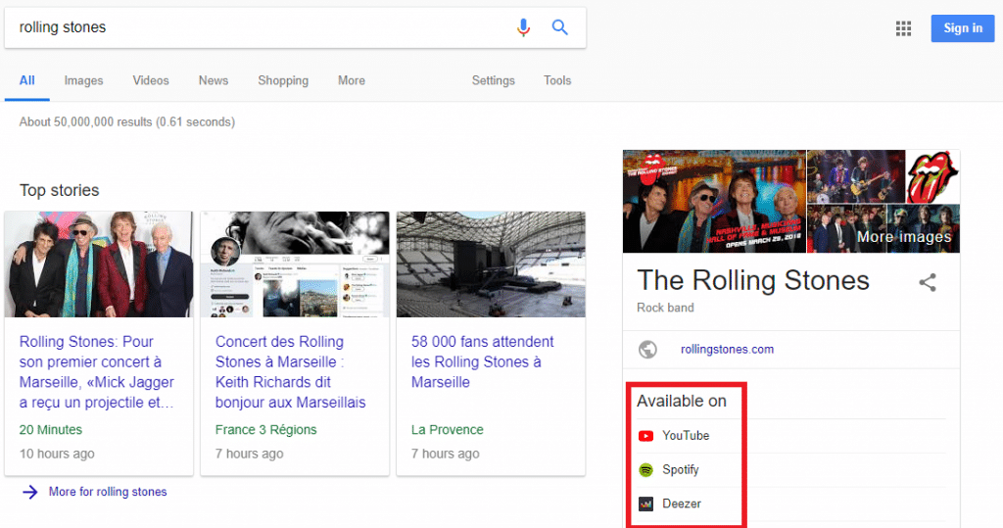Click the Top stories heading
Image resolution: width=1003 pixels, height=528 pixels.
click(x=60, y=191)
